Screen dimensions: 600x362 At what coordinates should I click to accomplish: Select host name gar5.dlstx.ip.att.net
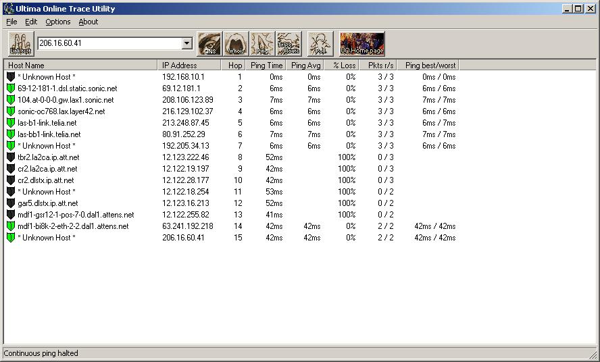pos(48,203)
